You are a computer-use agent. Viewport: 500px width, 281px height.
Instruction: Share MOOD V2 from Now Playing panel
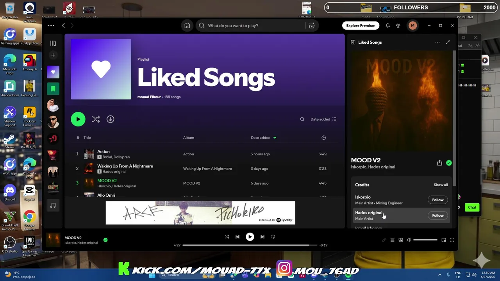pos(439,163)
